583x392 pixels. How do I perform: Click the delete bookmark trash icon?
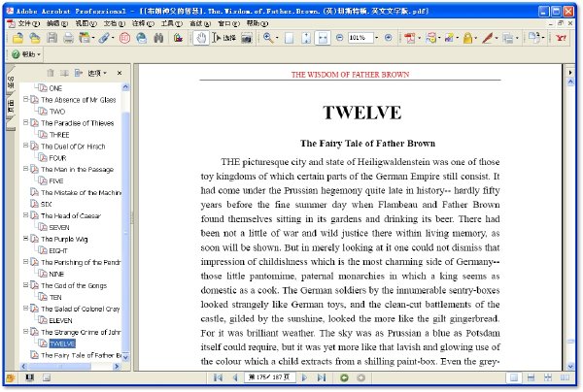51,73
